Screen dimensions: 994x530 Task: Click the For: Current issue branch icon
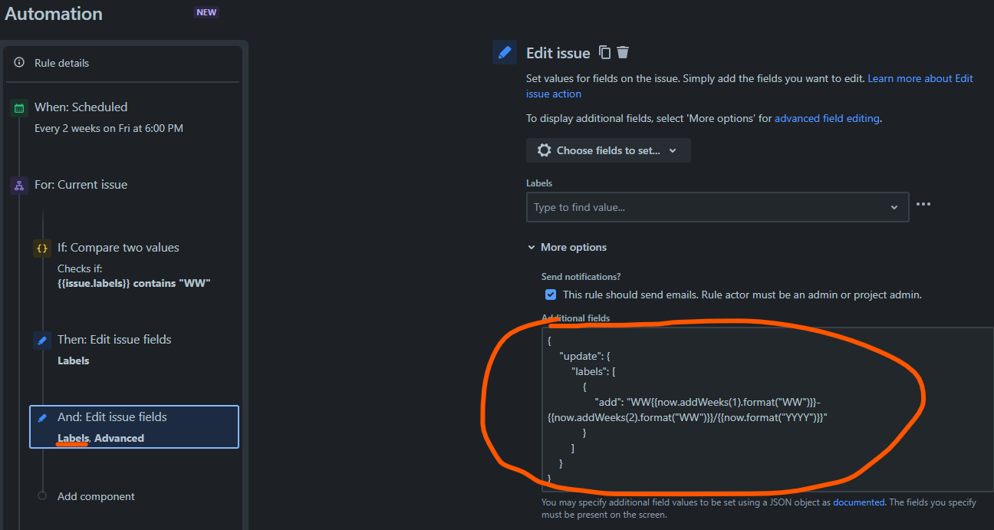pos(18,184)
